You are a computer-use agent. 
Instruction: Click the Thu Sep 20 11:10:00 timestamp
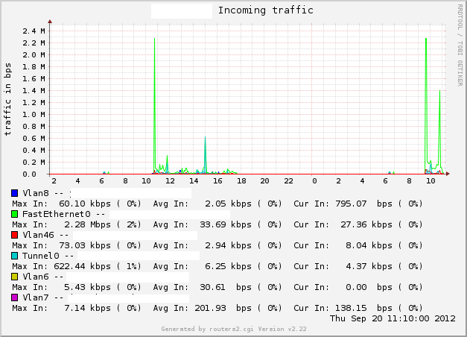(x=391, y=318)
